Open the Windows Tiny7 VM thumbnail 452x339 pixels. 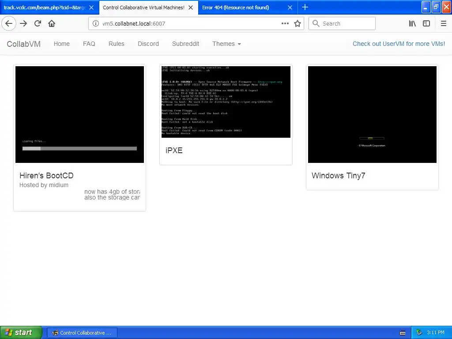(x=372, y=114)
